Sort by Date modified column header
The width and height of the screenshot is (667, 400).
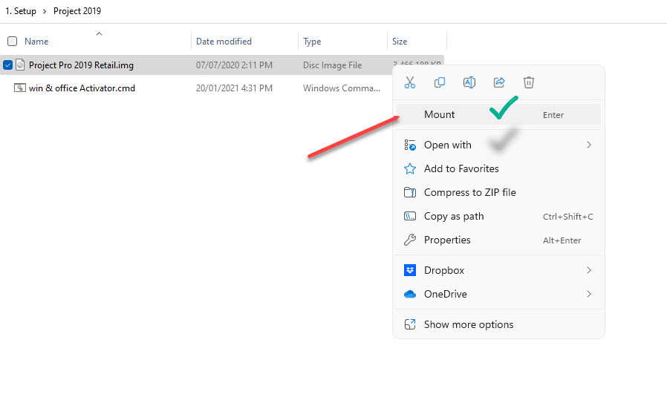click(224, 42)
